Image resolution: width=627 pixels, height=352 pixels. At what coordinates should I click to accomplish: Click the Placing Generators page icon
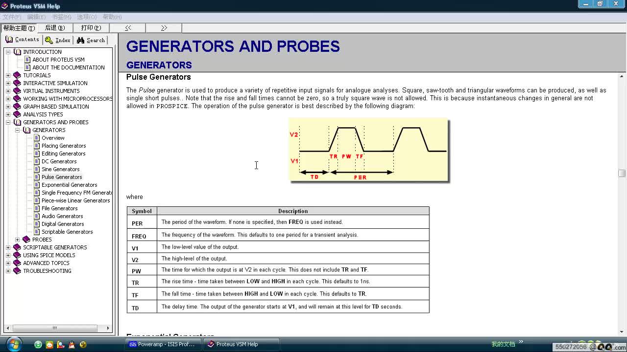(x=37, y=146)
